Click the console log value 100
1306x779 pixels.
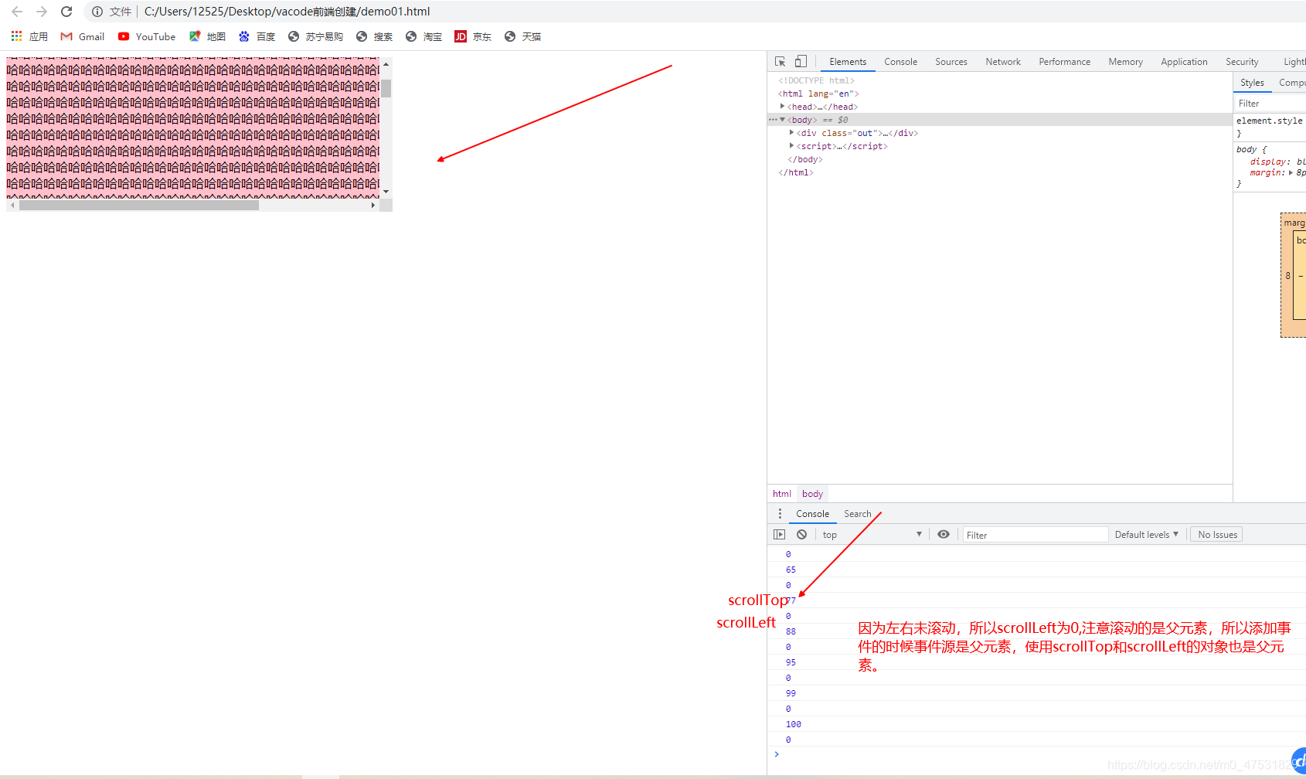(x=794, y=724)
